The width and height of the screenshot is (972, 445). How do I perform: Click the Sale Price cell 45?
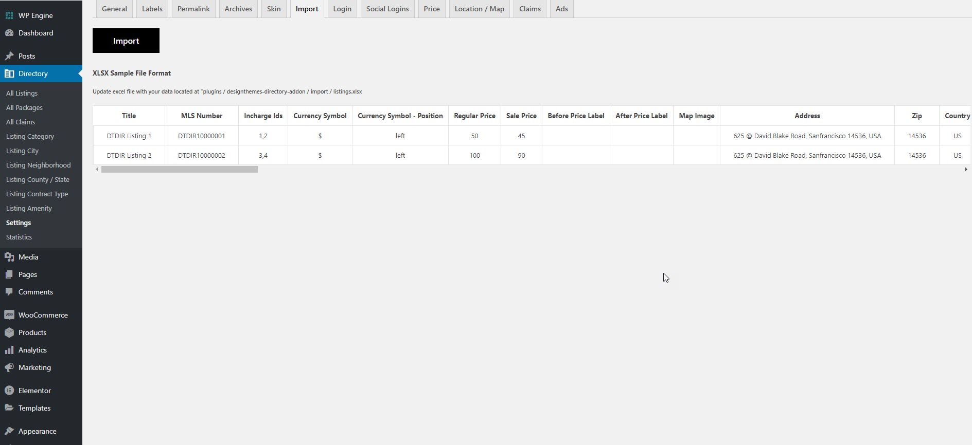(x=521, y=136)
